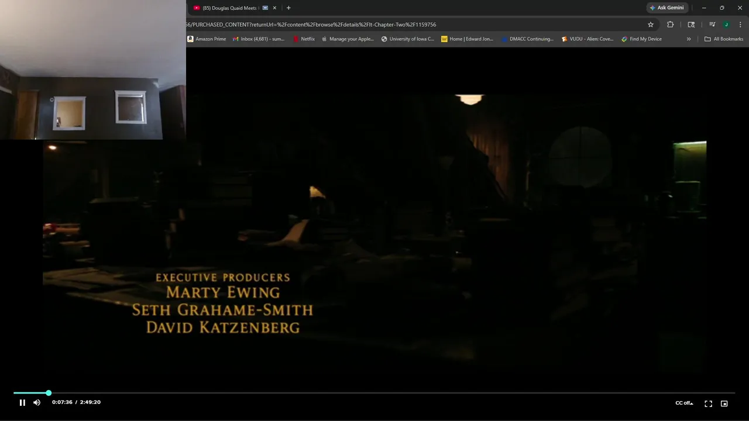Open the All Bookmarks folder

(724, 39)
